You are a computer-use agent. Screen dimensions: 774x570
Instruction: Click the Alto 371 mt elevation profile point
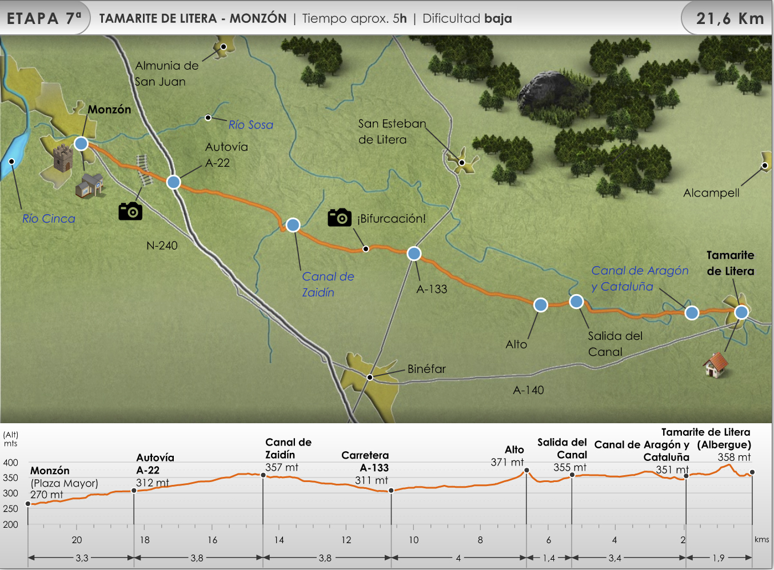526,471
